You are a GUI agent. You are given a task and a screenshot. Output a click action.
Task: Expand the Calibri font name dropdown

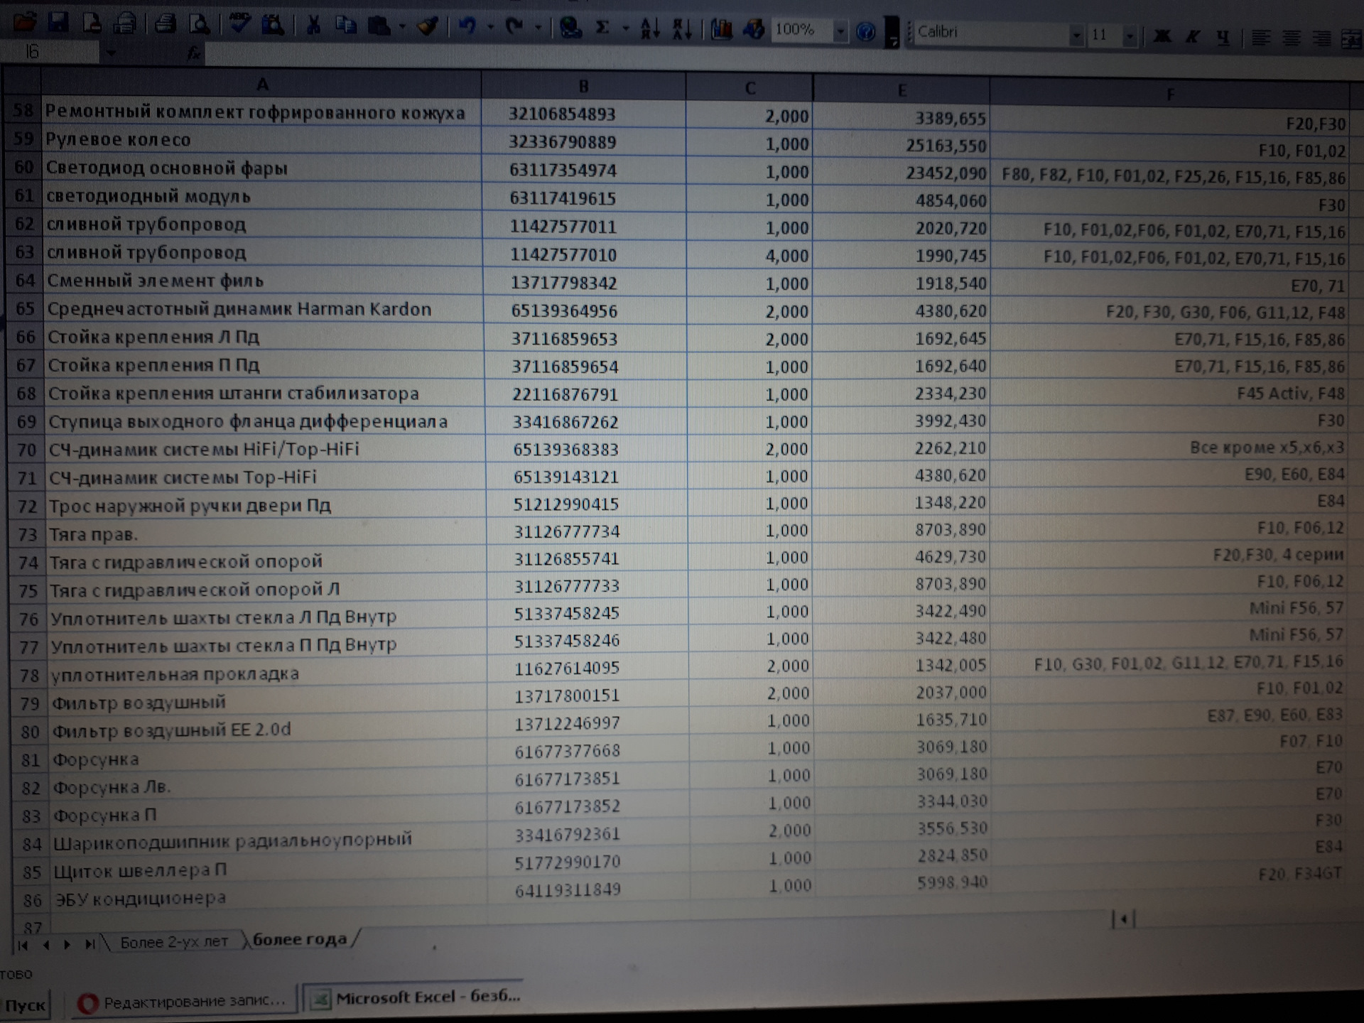tap(1076, 35)
